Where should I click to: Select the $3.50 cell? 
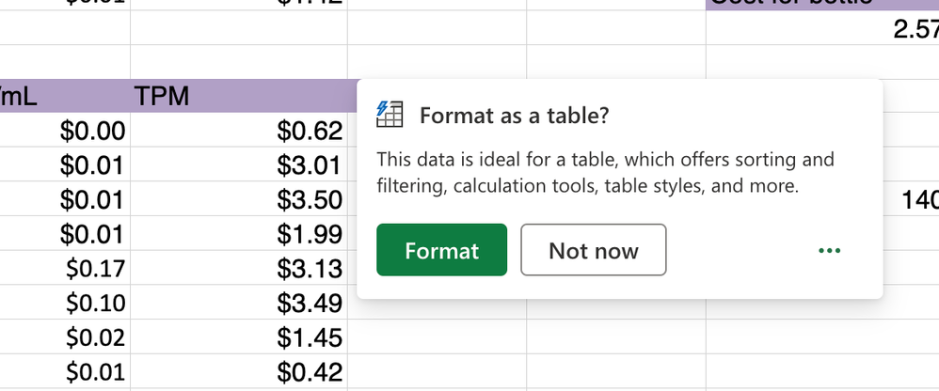pyautogui.click(x=239, y=201)
